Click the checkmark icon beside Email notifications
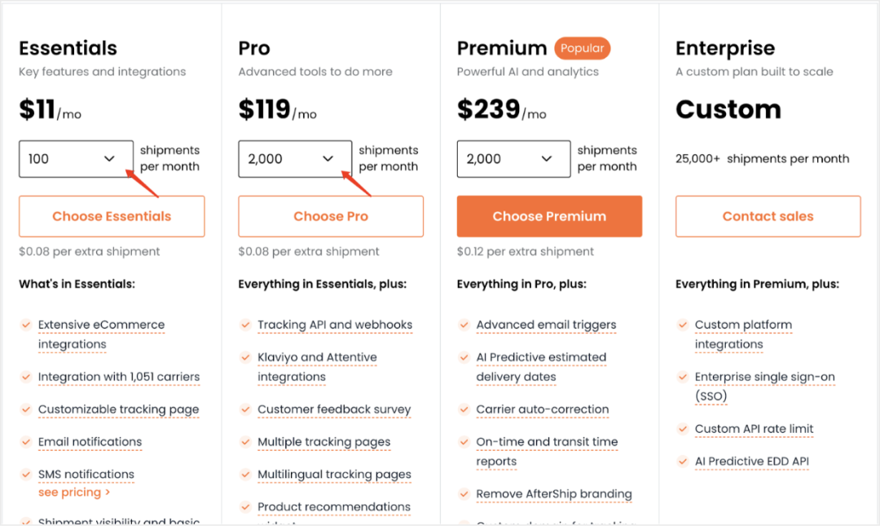 pos(26,442)
